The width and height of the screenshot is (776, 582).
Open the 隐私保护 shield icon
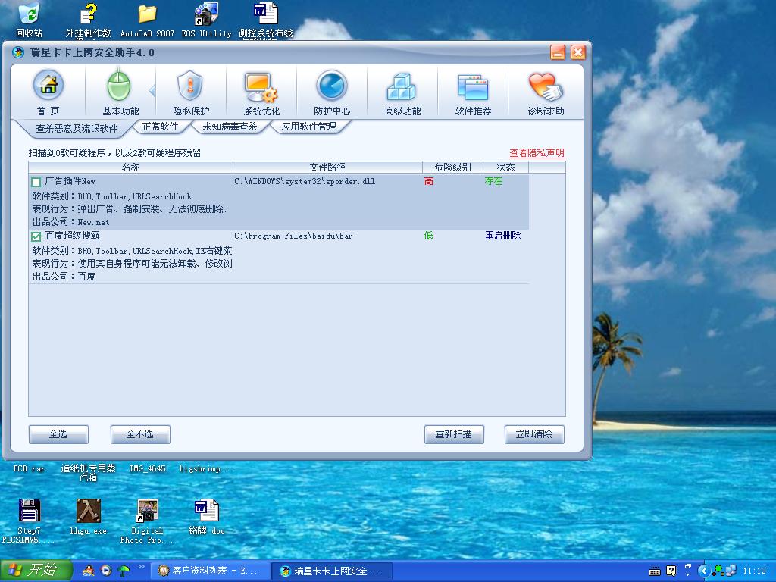click(x=190, y=86)
